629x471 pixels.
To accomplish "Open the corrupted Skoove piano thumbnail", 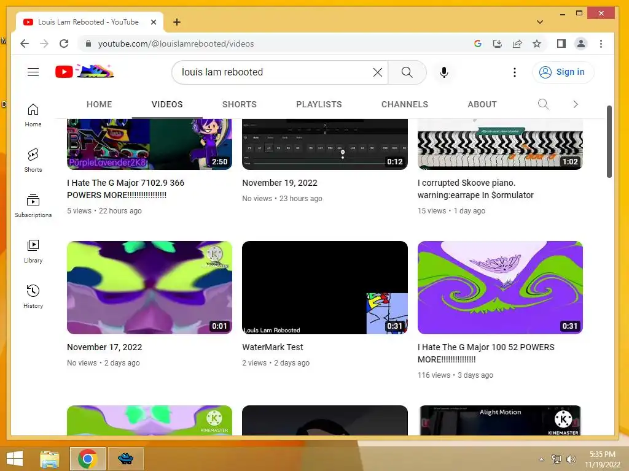I will tap(500, 144).
